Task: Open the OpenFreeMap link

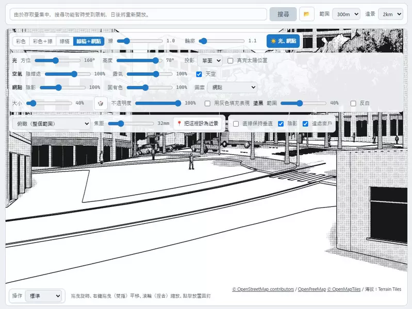Action: coord(312,289)
